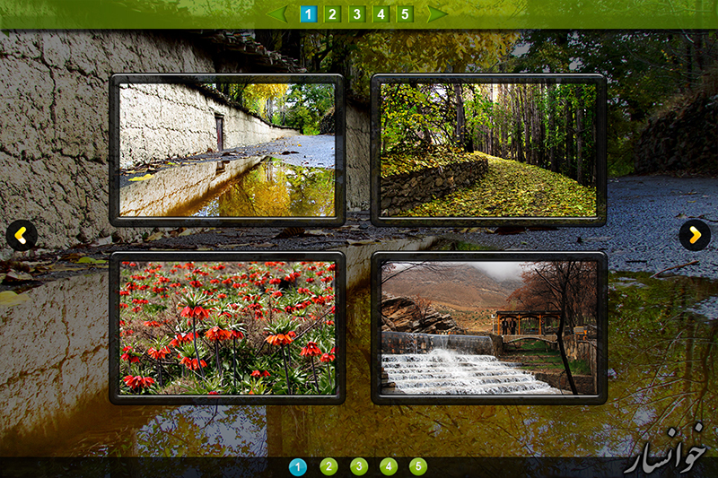Open the autumn forest path photo
The image size is (718, 478).
[488, 150]
